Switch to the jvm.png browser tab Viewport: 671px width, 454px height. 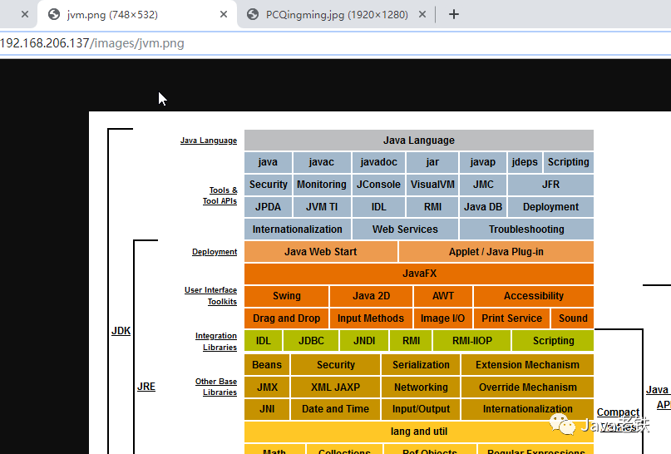(137, 14)
